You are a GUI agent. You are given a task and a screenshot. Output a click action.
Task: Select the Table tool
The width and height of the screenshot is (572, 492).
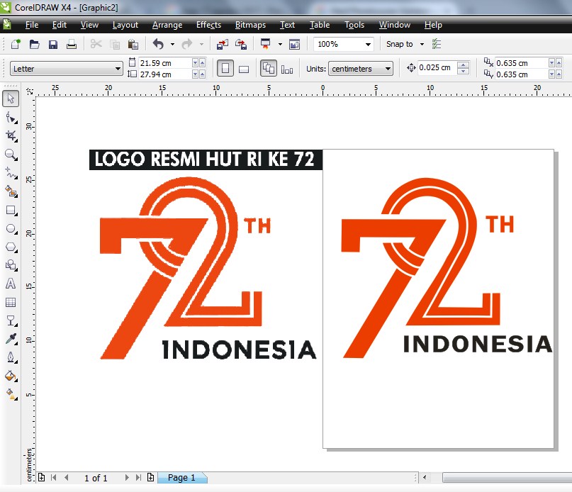pyautogui.click(x=11, y=302)
